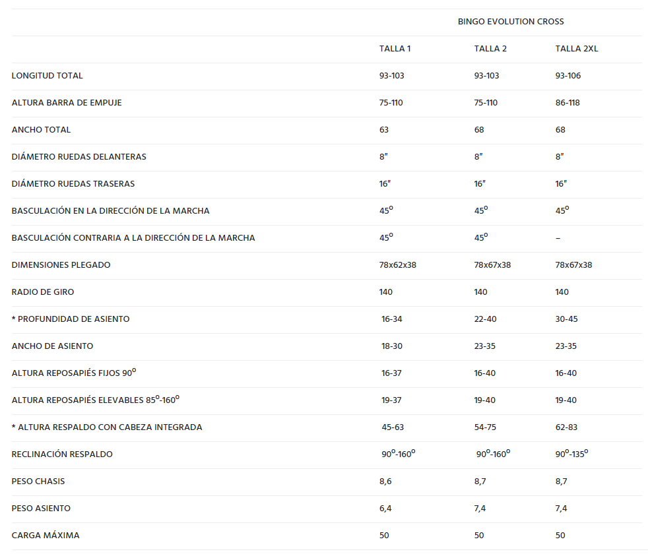
Task: Select the DIÁMETRO RUEDAS TRASERAS row label
Action: click(73, 184)
